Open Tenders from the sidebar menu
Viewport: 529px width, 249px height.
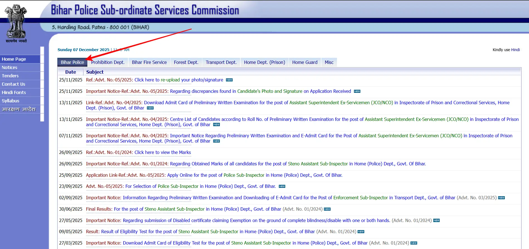tap(10, 76)
